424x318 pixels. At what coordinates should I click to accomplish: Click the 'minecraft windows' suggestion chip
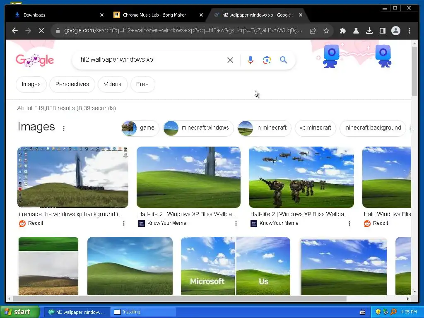(198, 128)
